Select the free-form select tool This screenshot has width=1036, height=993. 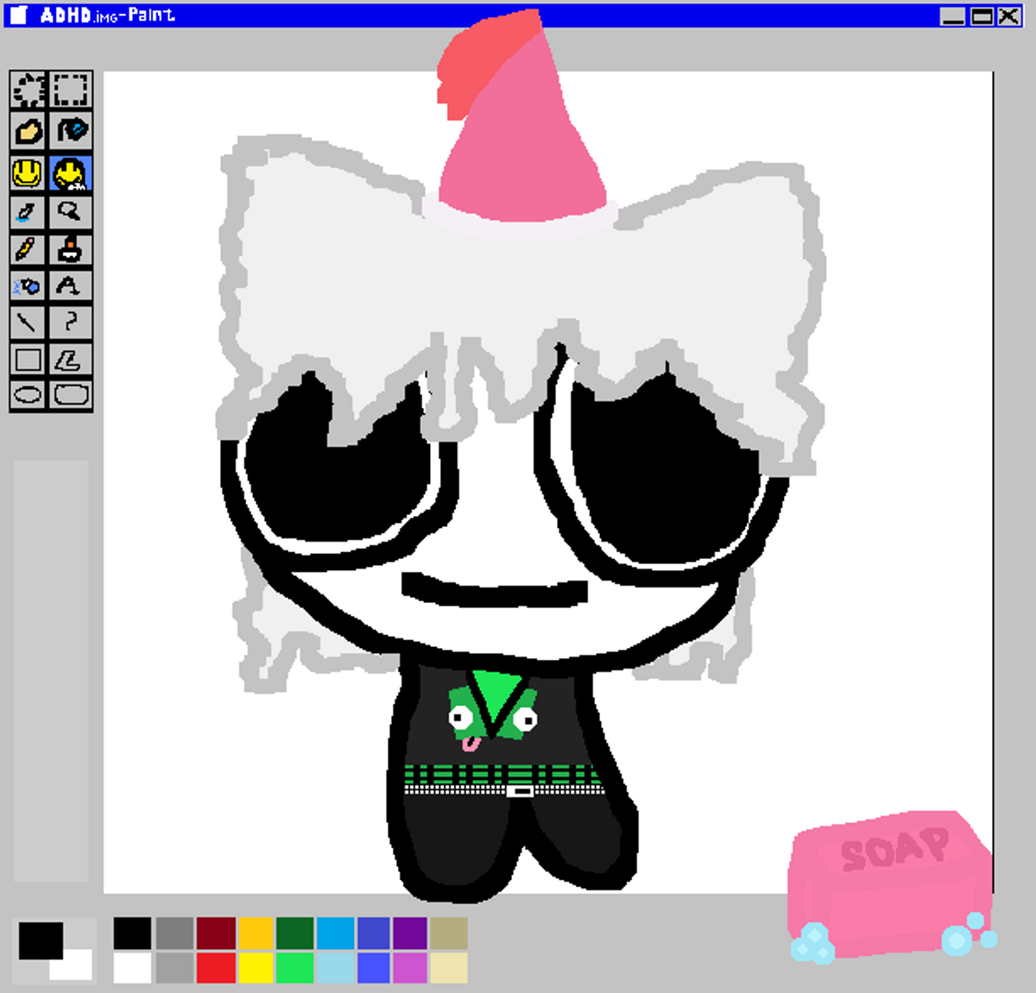(28, 90)
